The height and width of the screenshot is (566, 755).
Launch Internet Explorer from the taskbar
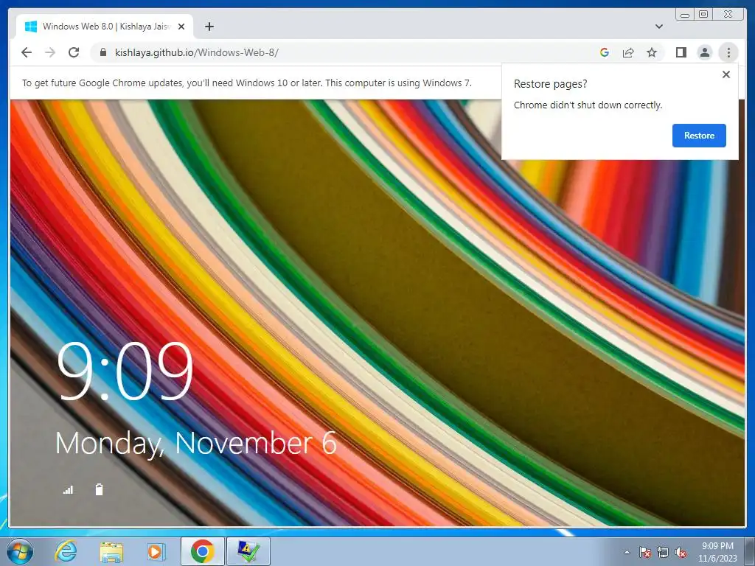(66, 551)
